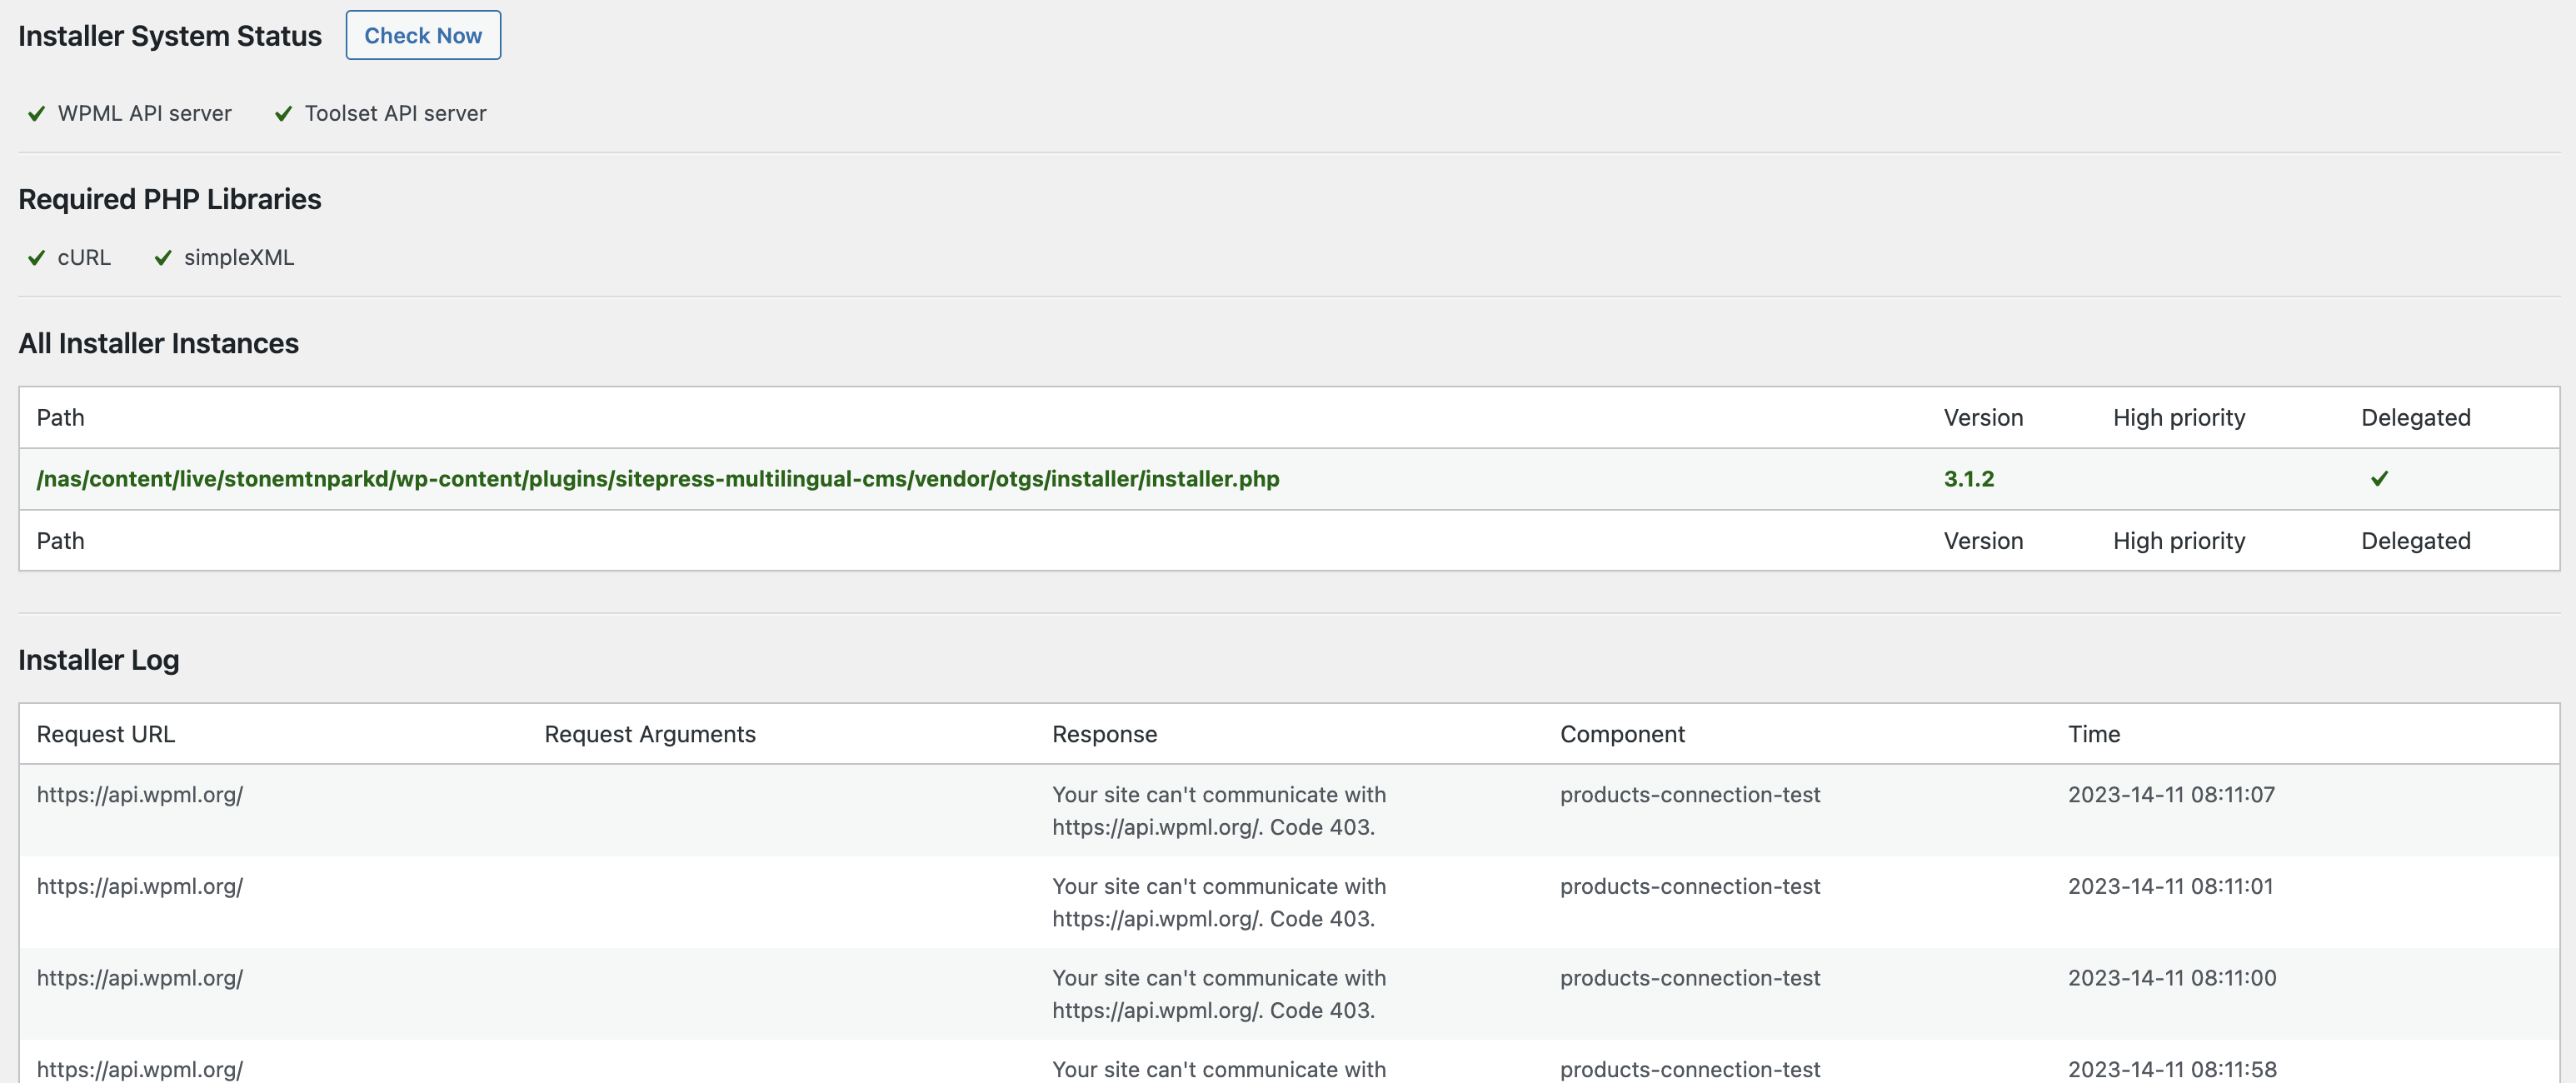Click the timestamp 2023-14-11 08:11:07
The height and width of the screenshot is (1083, 2576).
pos(2172,795)
